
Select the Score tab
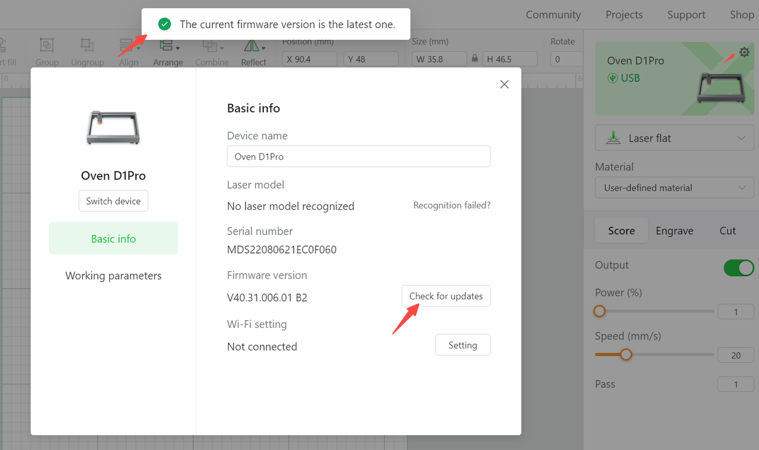[621, 231]
